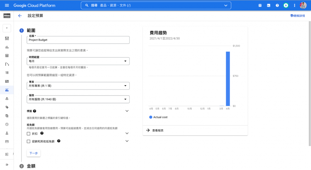Open the 瞭解詳情 link
Screen dimensions: 311x170
pyautogui.click(x=297, y=16)
